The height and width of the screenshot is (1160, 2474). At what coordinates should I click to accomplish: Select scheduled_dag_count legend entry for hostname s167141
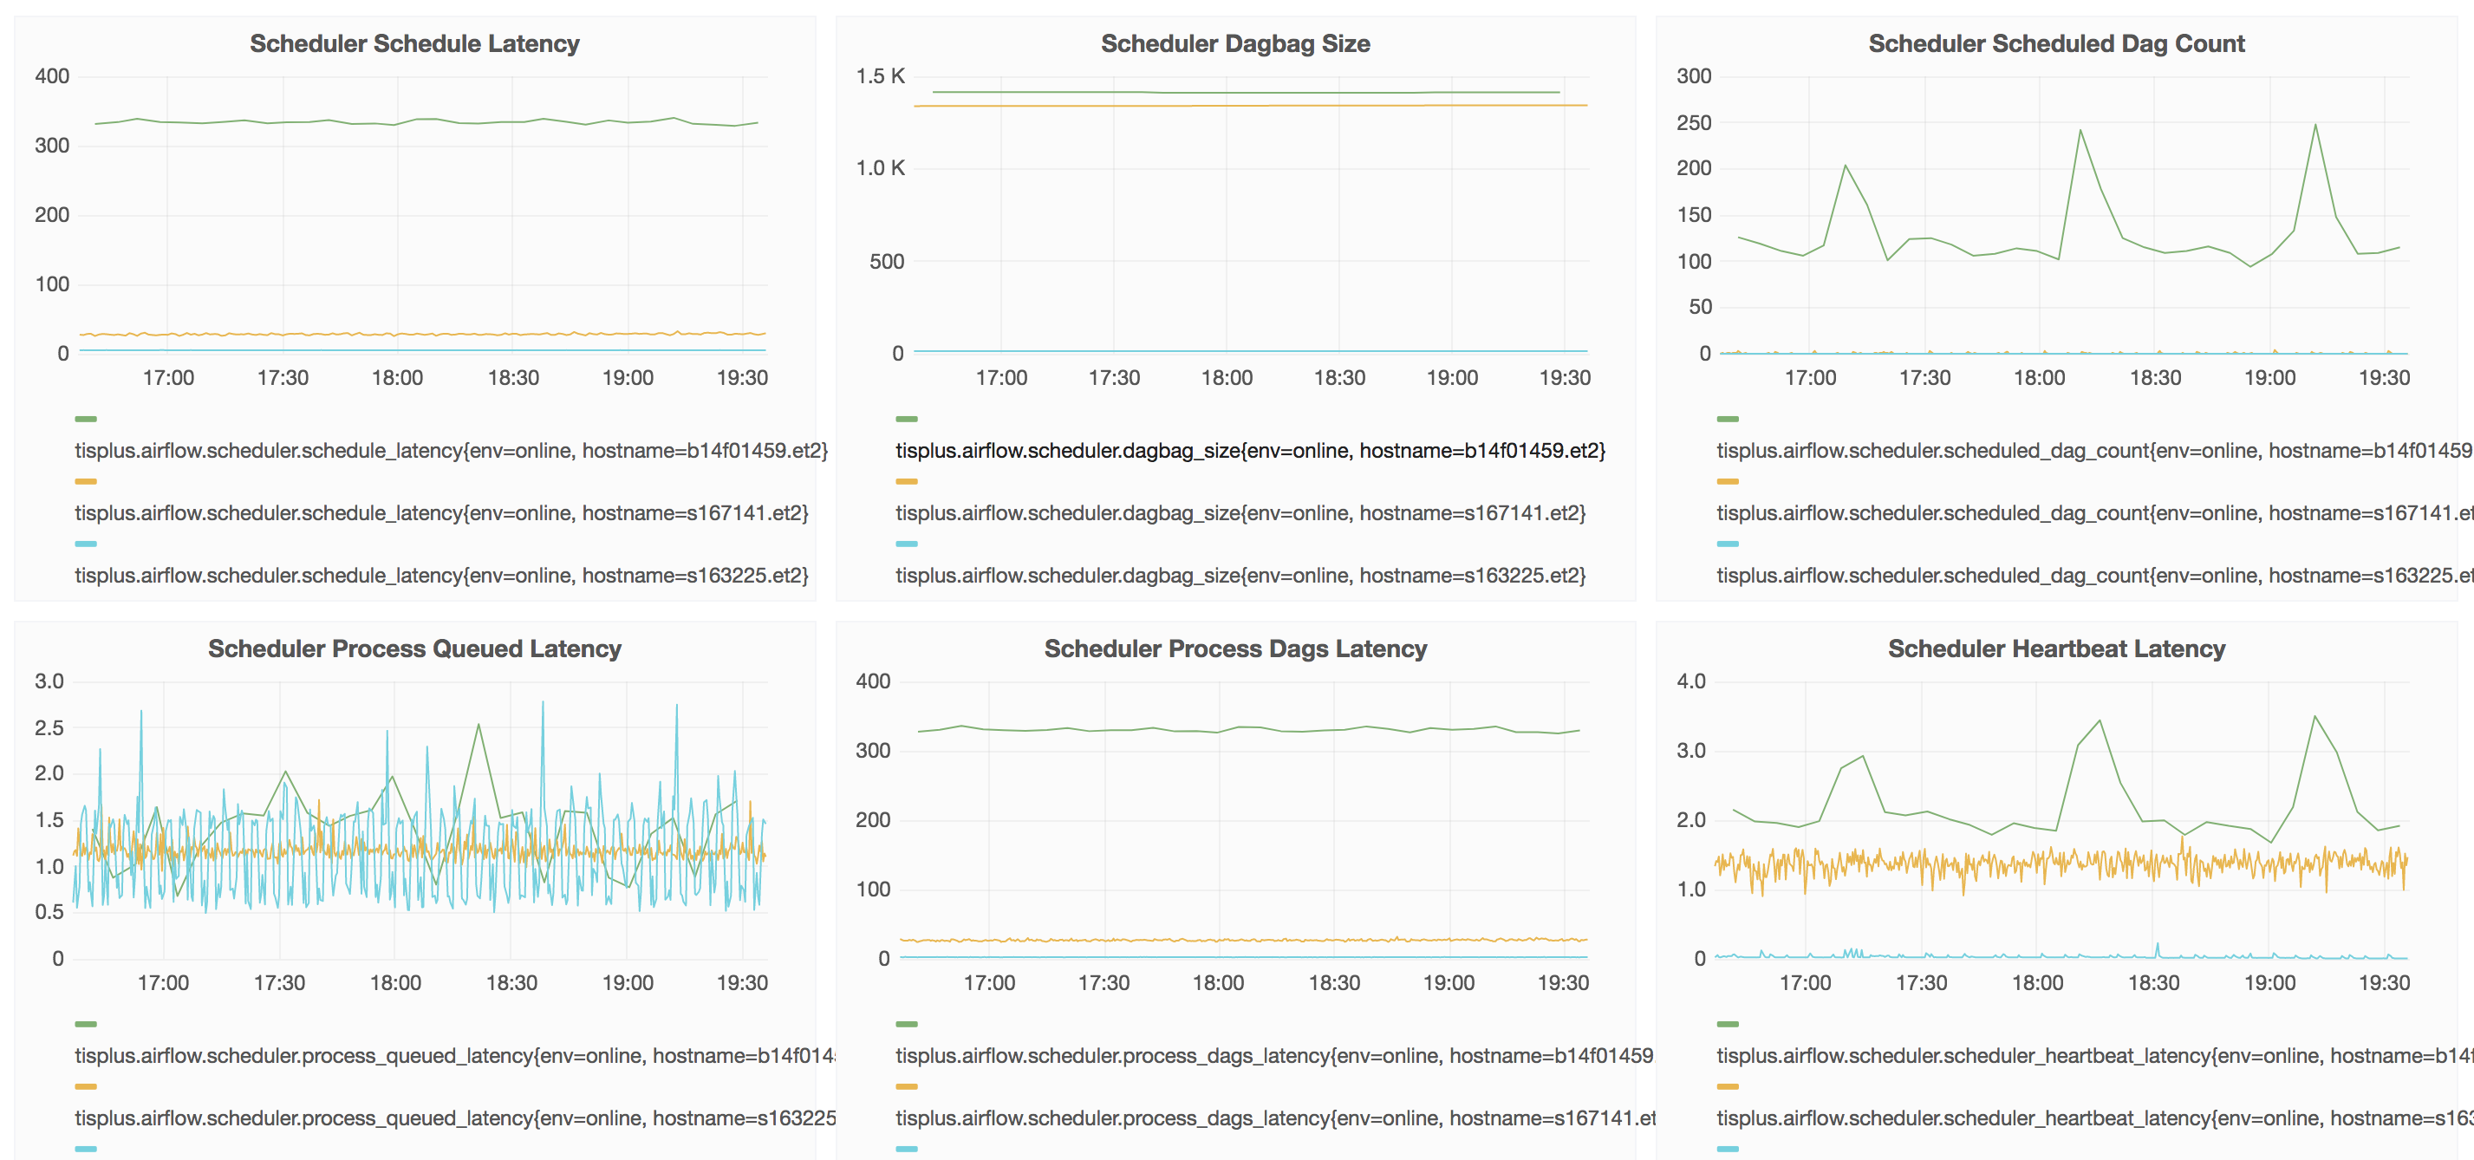[2094, 512]
